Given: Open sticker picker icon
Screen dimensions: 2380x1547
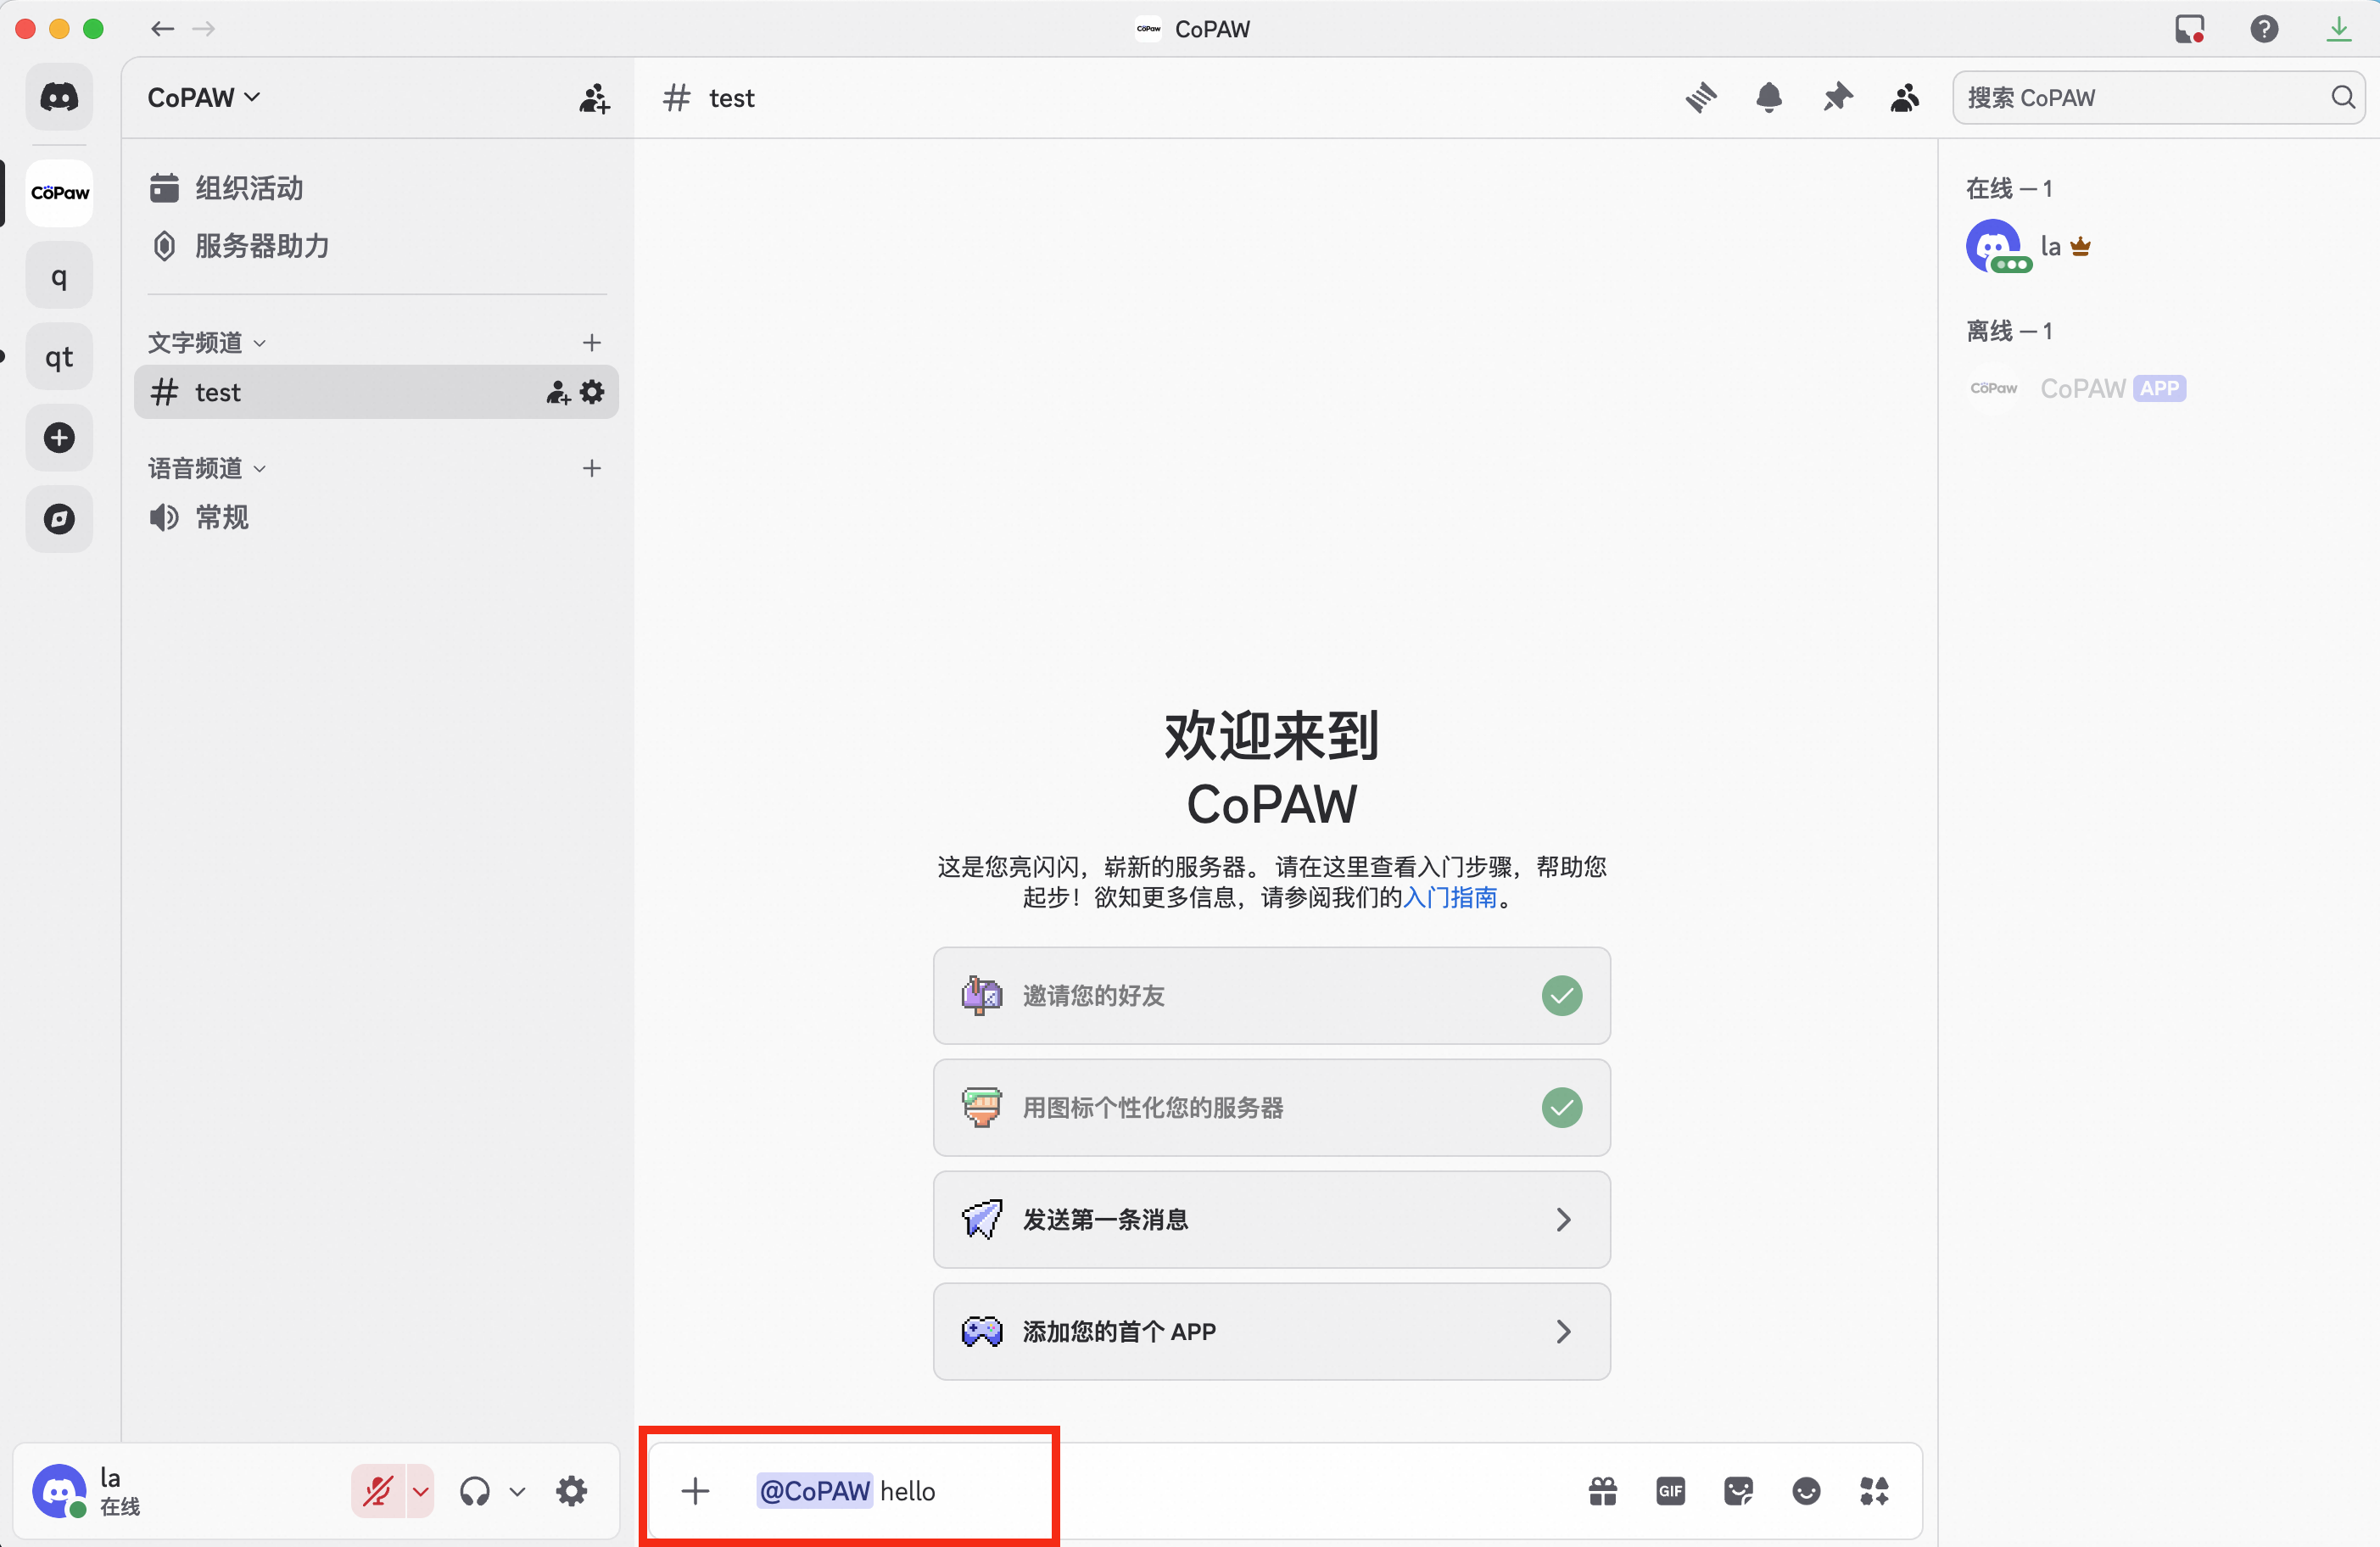Looking at the screenshot, I should tap(1739, 1491).
